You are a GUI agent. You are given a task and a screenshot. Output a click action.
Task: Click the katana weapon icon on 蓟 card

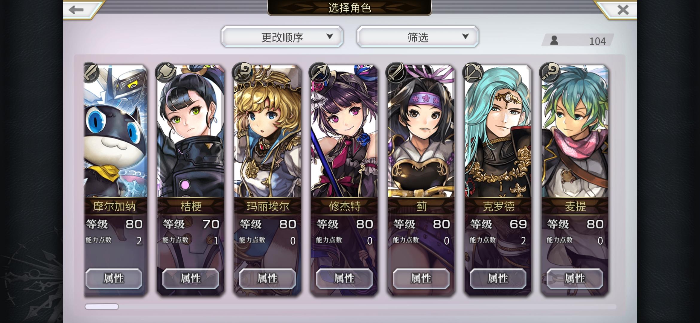point(397,72)
